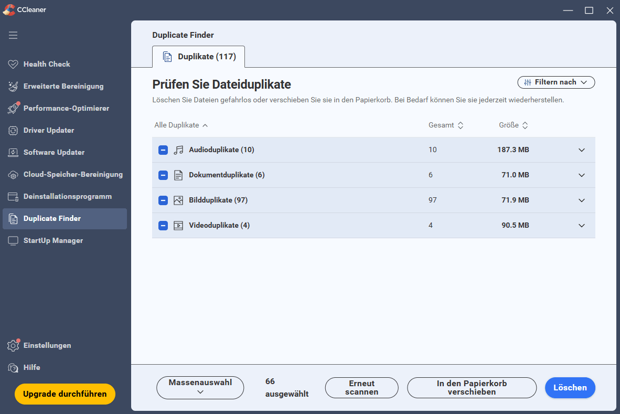Click the Duplicate Finder sidebar icon
The height and width of the screenshot is (414, 620).
(13, 219)
